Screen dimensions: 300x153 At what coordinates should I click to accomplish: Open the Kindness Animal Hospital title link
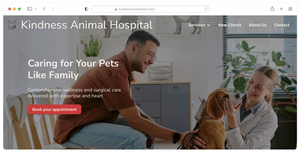click(x=87, y=25)
